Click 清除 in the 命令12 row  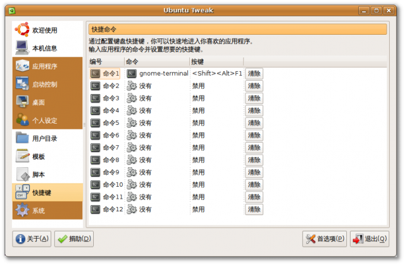coord(254,209)
